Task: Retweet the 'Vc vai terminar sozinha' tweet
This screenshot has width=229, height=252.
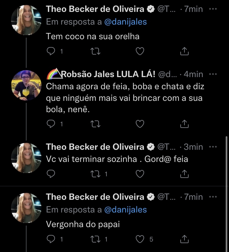Action: click(95, 174)
